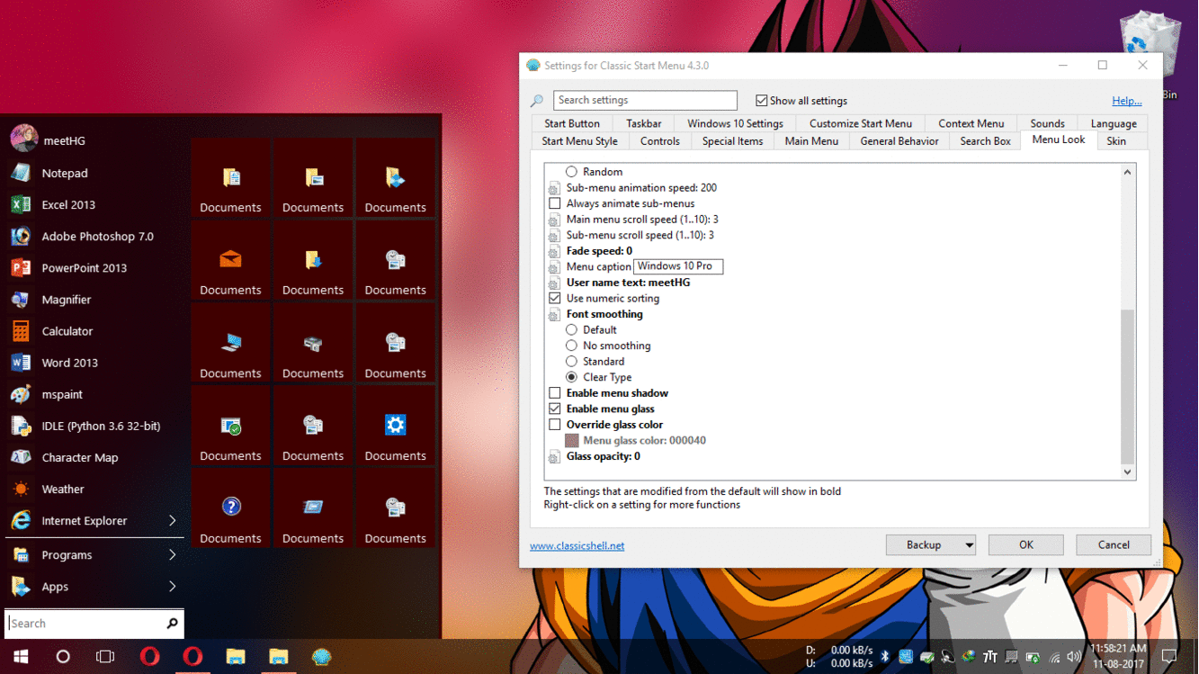Open the Sounds tab
1199x674 pixels.
(x=1047, y=123)
